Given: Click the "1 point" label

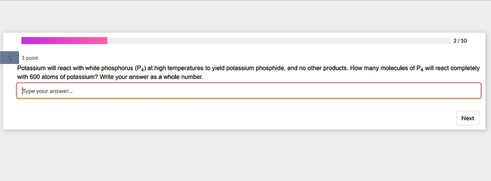Looking at the screenshot, I should coord(30,58).
